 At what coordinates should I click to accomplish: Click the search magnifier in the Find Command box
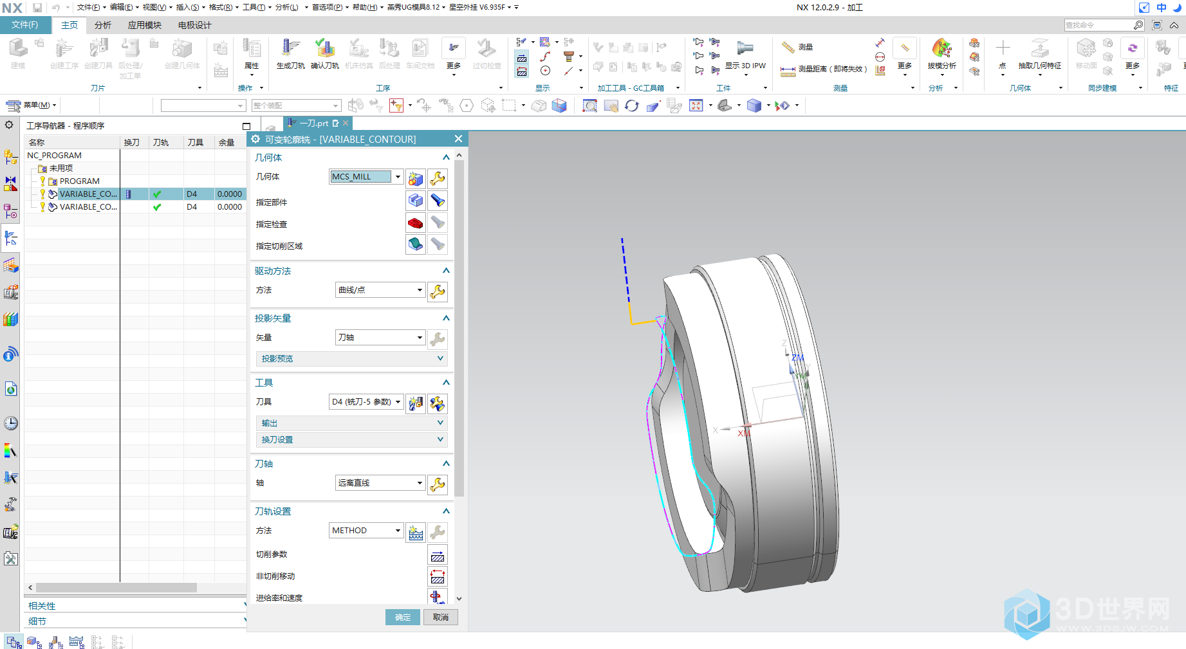tap(1138, 25)
